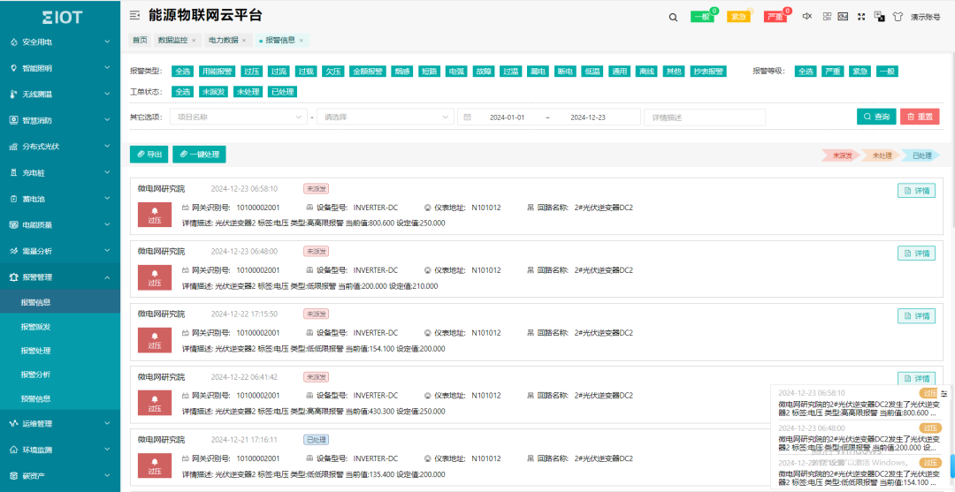
Task: Toggle the 漏电 alarm type filter
Action: 537,72
